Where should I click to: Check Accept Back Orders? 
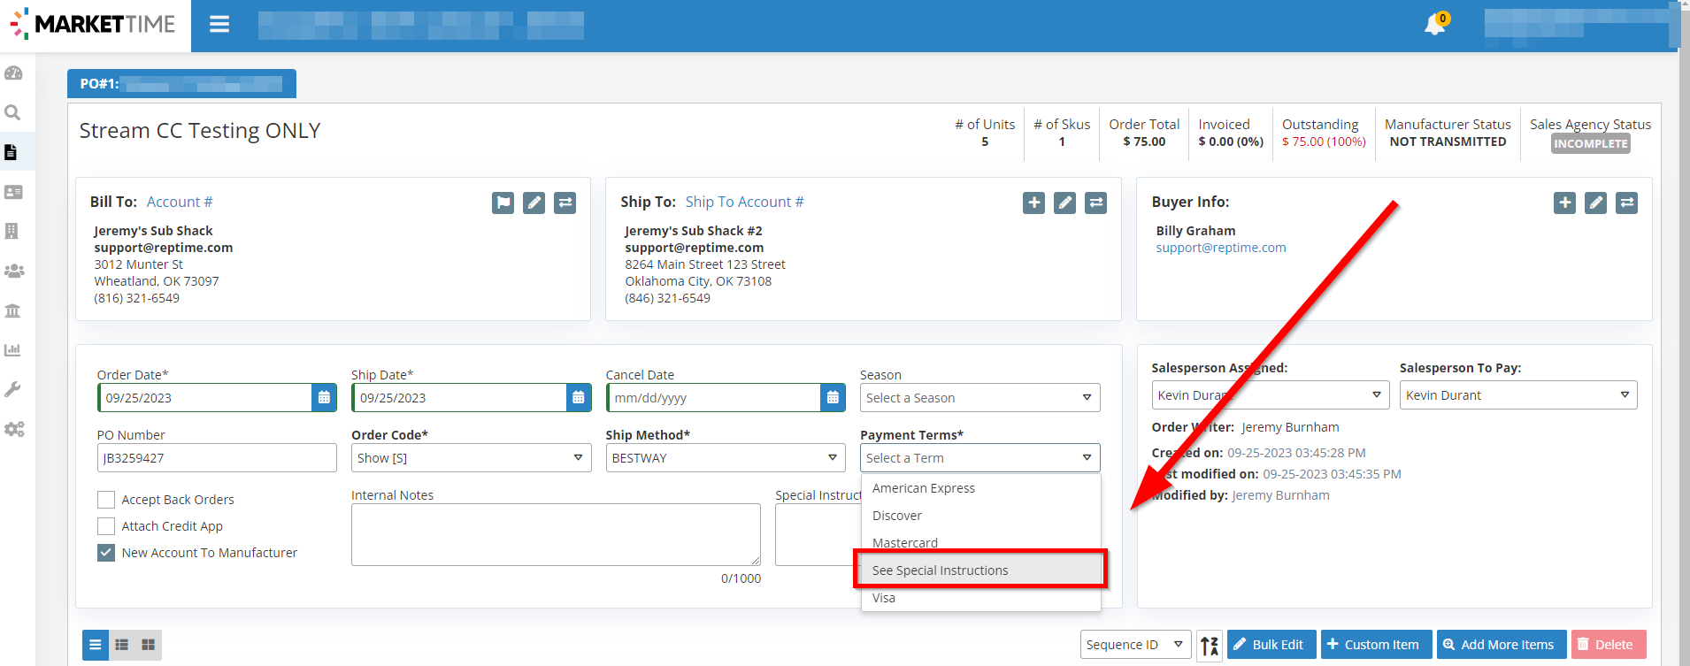[106, 500]
